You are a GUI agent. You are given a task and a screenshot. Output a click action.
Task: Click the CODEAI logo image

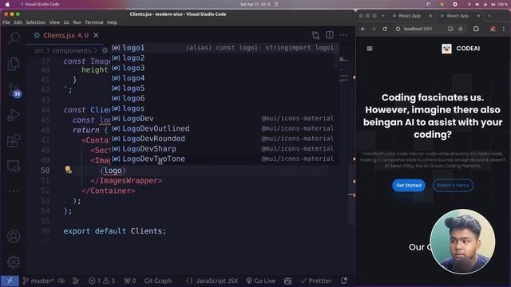pyautogui.click(x=446, y=49)
